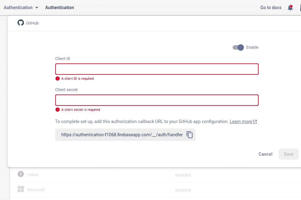Select the Microsoft provider icon
This screenshot has height=200, width=301.
click(x=21, y=189)
